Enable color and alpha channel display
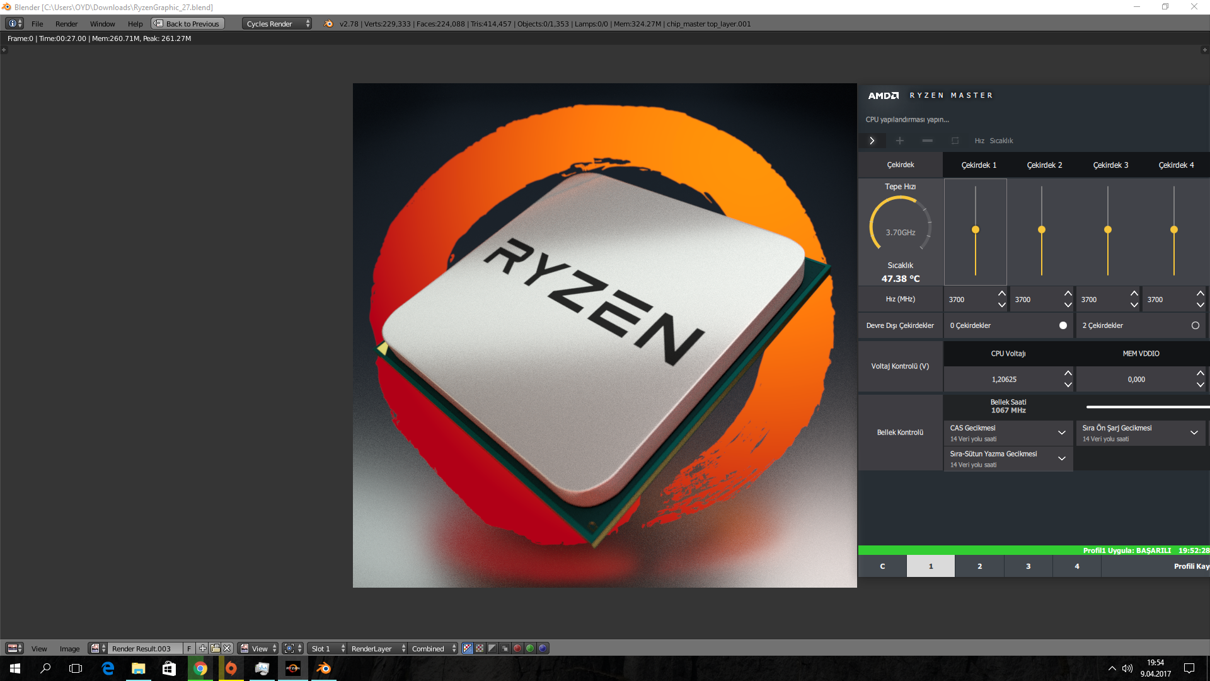 click(x=468, y=648)
